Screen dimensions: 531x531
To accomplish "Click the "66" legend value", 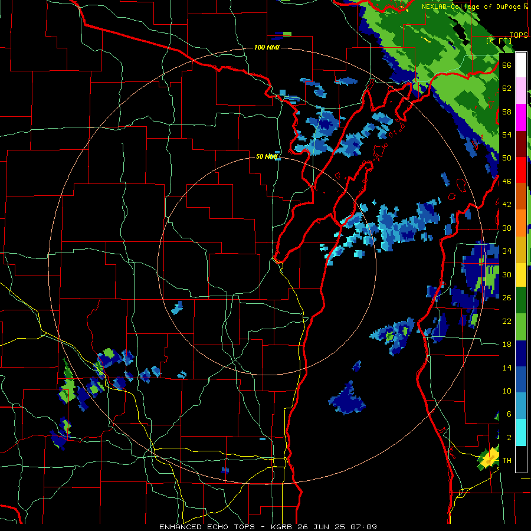I will tap(507, 65).
